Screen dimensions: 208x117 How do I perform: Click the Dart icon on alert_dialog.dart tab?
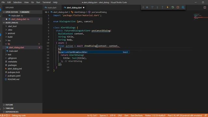(x=65, y=8)
